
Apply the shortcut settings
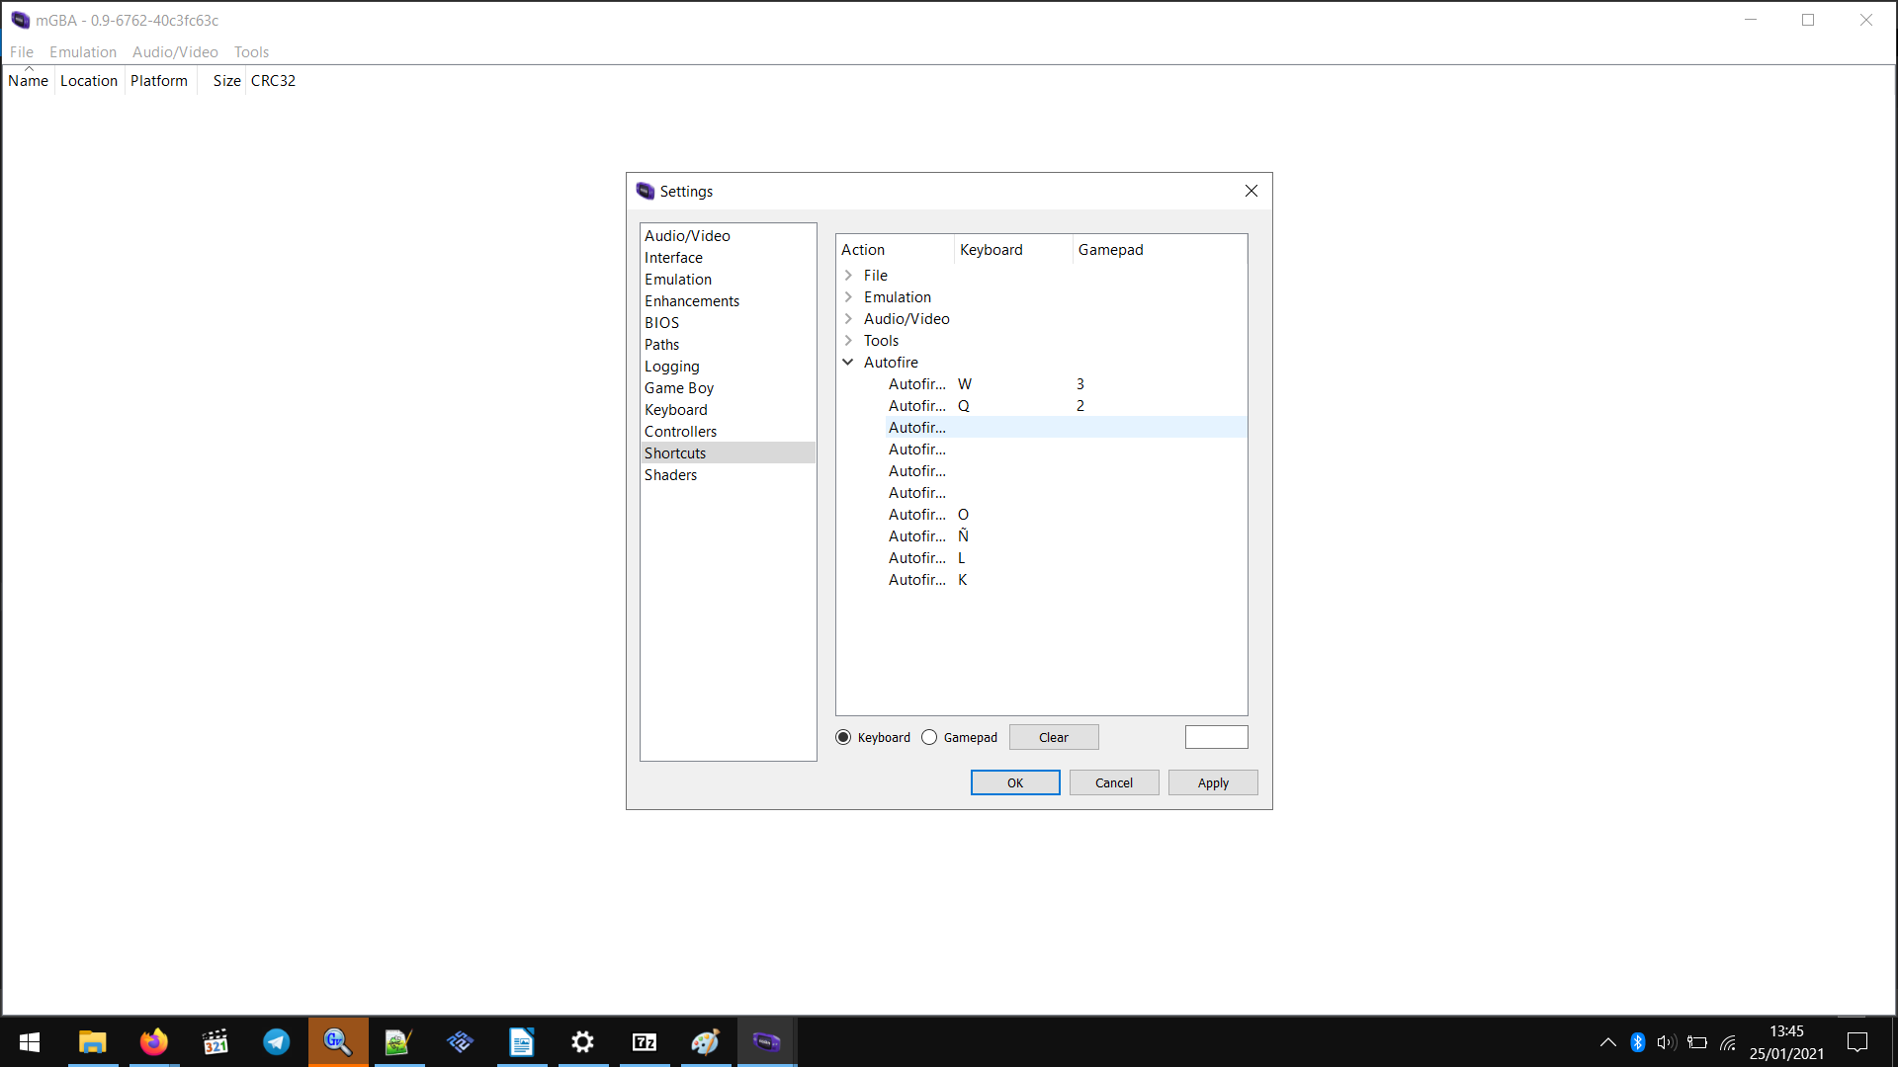click(x=1213, y=781)
